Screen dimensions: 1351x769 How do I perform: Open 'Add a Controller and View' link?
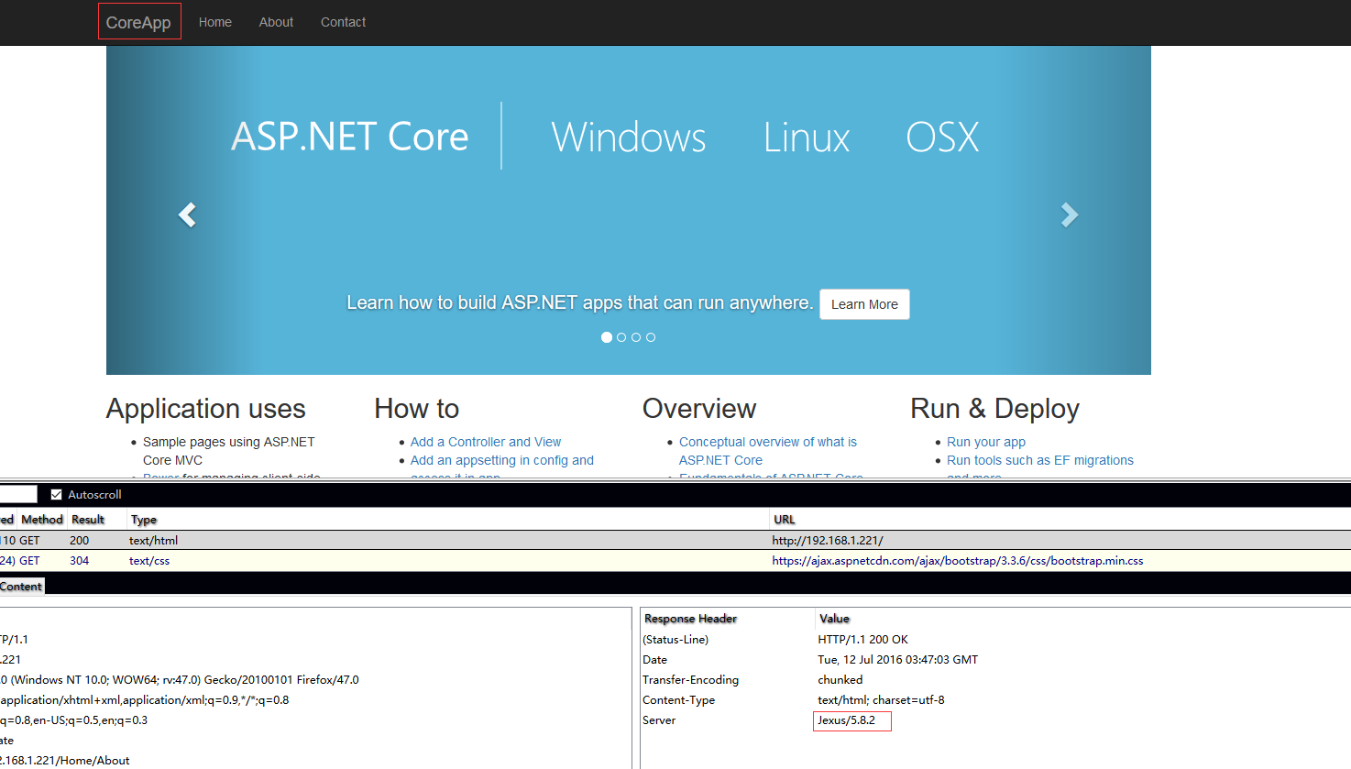(x=486, y=442)
